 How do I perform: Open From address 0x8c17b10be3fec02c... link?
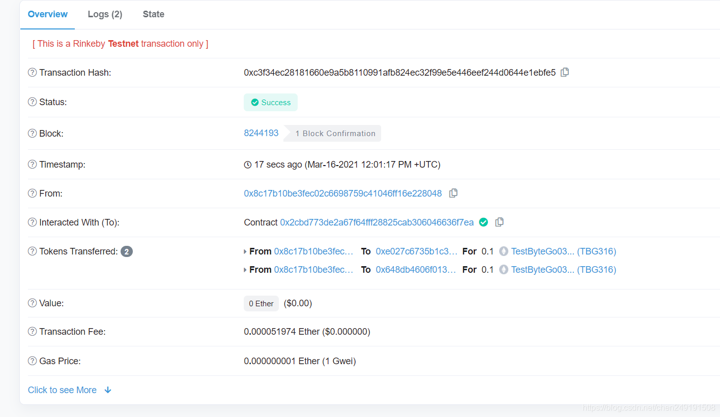tap(343, 194)
